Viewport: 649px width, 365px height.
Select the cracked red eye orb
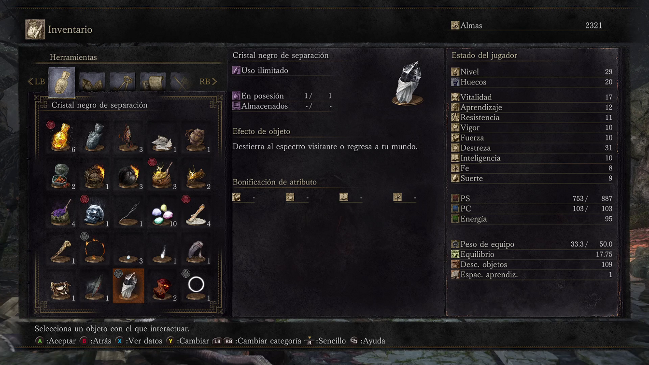pos(162,286)
